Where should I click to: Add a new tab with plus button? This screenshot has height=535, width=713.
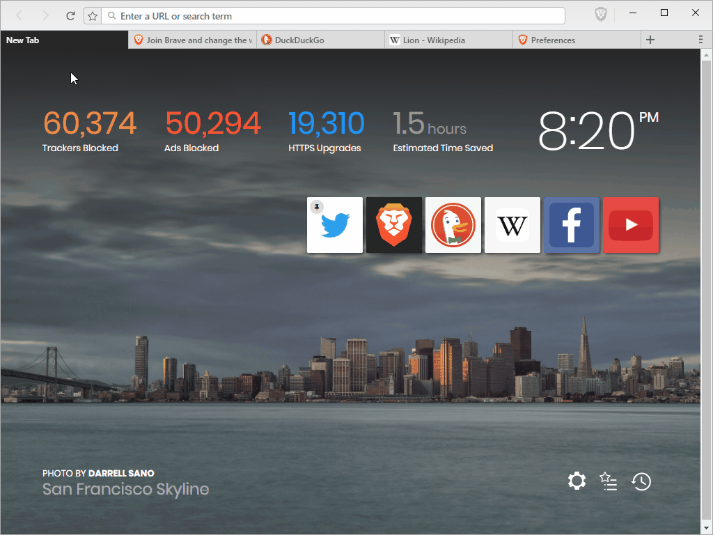(650, 40)
